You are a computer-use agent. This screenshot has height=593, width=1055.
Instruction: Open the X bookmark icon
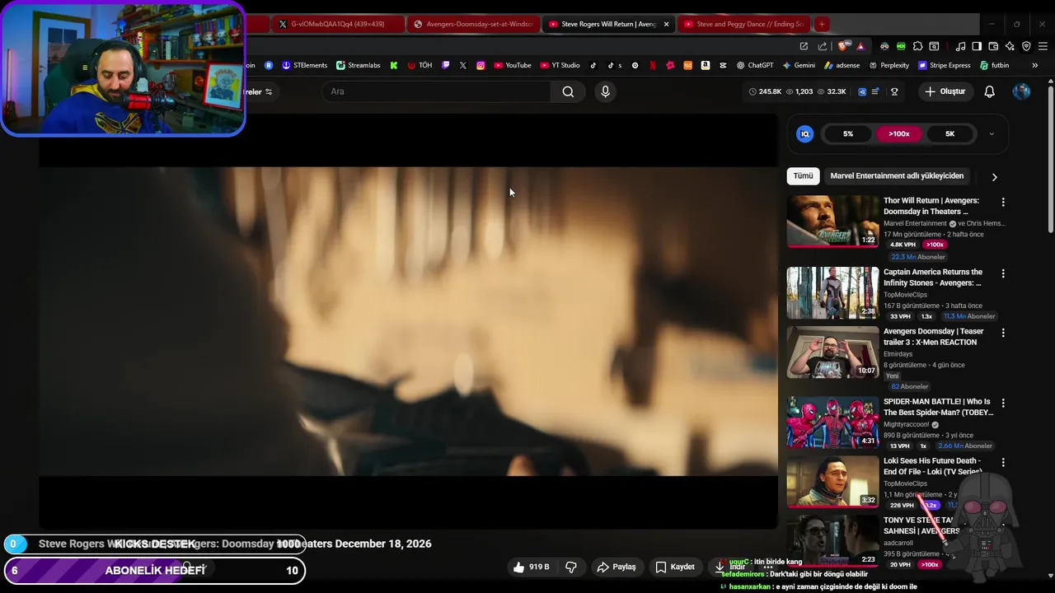(463, 65)
